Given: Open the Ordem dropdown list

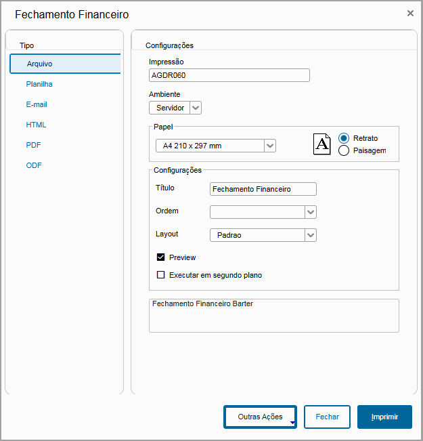Looking at the screenshot, I should click(x=311, y=212).
